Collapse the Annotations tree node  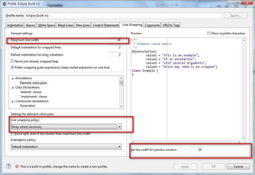[x=13, y=78]
